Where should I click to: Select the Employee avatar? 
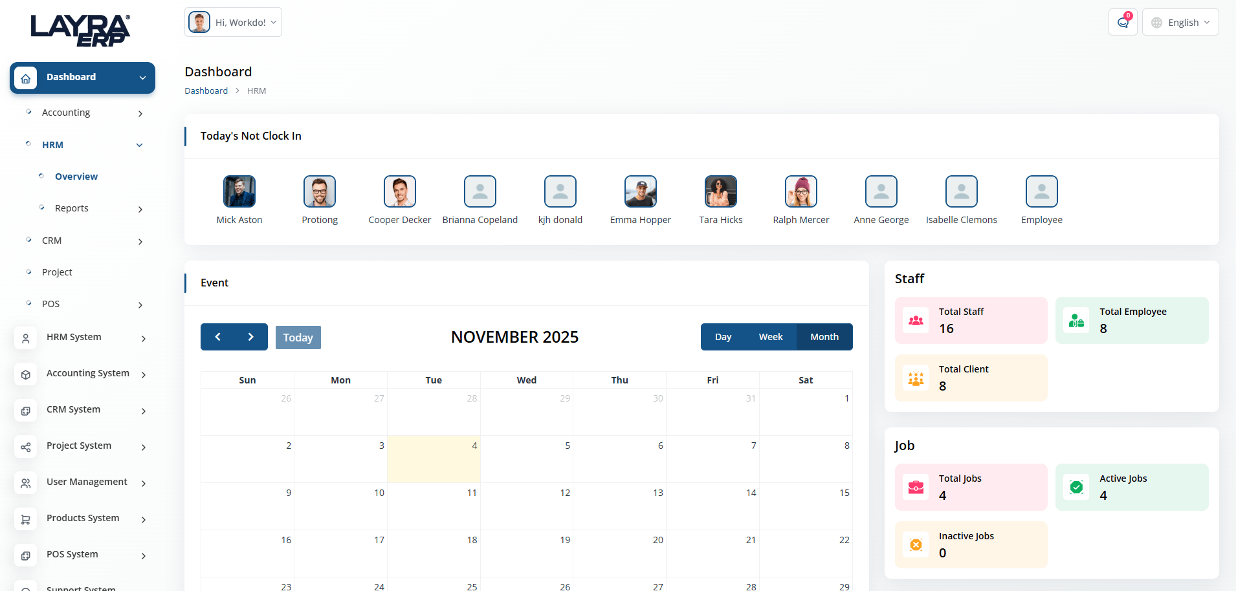point(1042,191)
